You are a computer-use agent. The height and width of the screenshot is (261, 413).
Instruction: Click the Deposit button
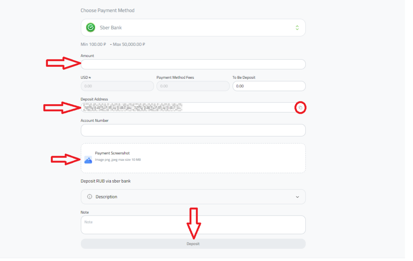pyautogui.click(x=193, y=244)
